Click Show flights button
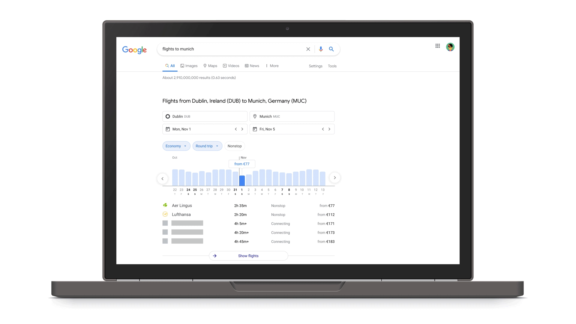The image size is (576, 324). click(248, 256)
